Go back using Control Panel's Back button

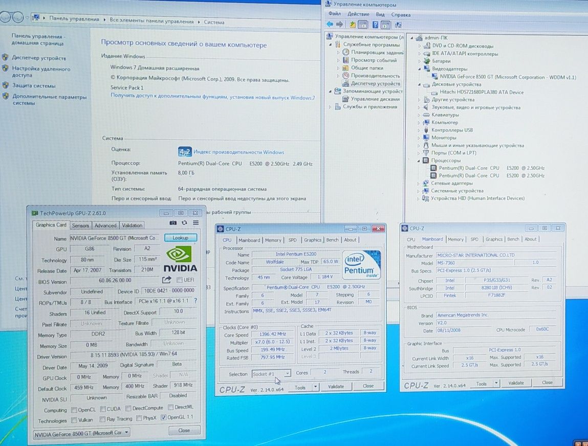click(x=5, y=17)
